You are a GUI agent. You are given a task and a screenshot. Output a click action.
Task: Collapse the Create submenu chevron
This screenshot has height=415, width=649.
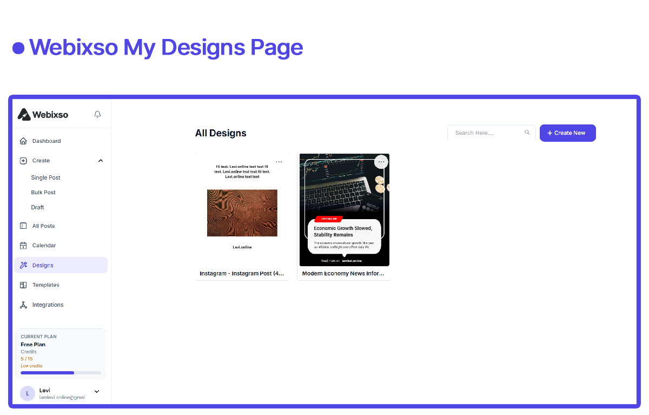(x=101, y=161)
